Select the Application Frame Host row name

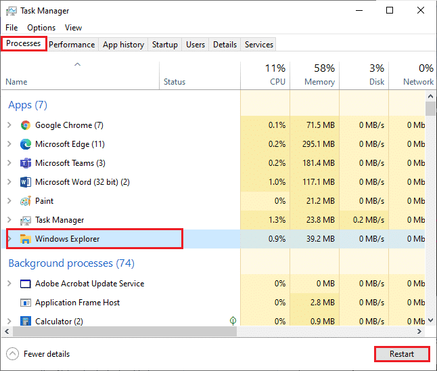click(78, 303)
